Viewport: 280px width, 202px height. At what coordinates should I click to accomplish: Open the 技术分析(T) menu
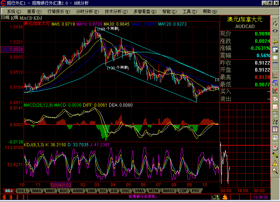(x=116, y=12)
